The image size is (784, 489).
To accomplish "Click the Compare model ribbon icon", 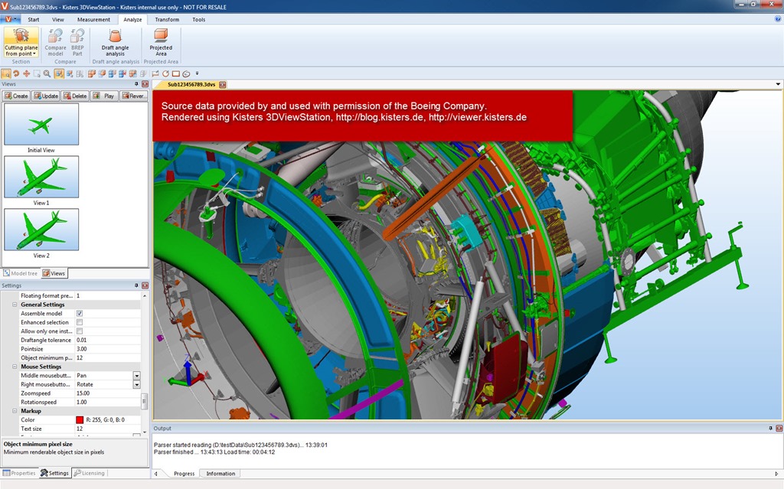I will [55, 42].
